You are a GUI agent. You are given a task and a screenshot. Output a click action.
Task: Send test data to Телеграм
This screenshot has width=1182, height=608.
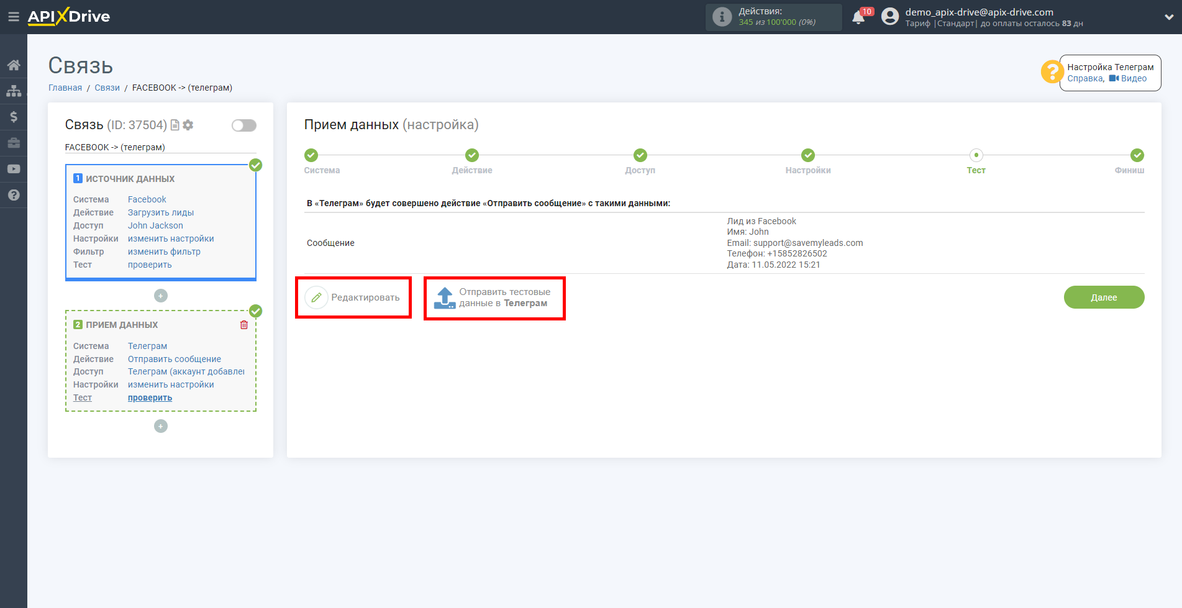point(494,297)
